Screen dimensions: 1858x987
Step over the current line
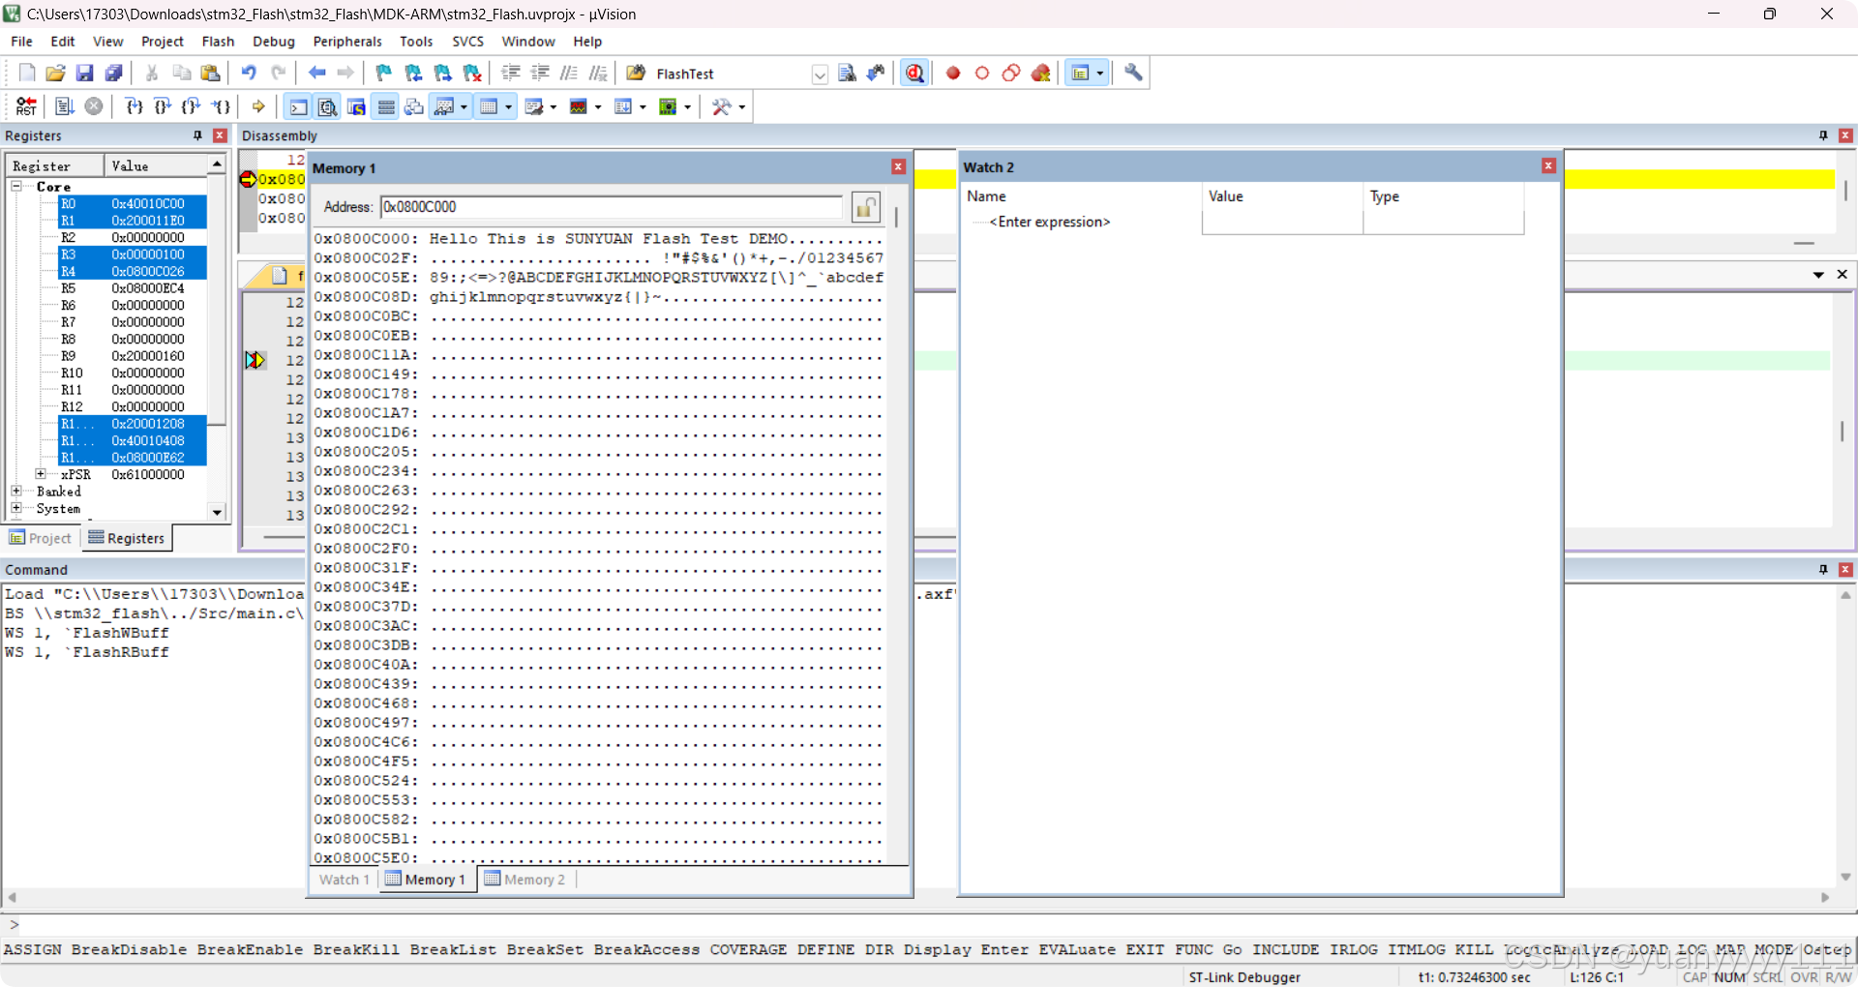162,106
